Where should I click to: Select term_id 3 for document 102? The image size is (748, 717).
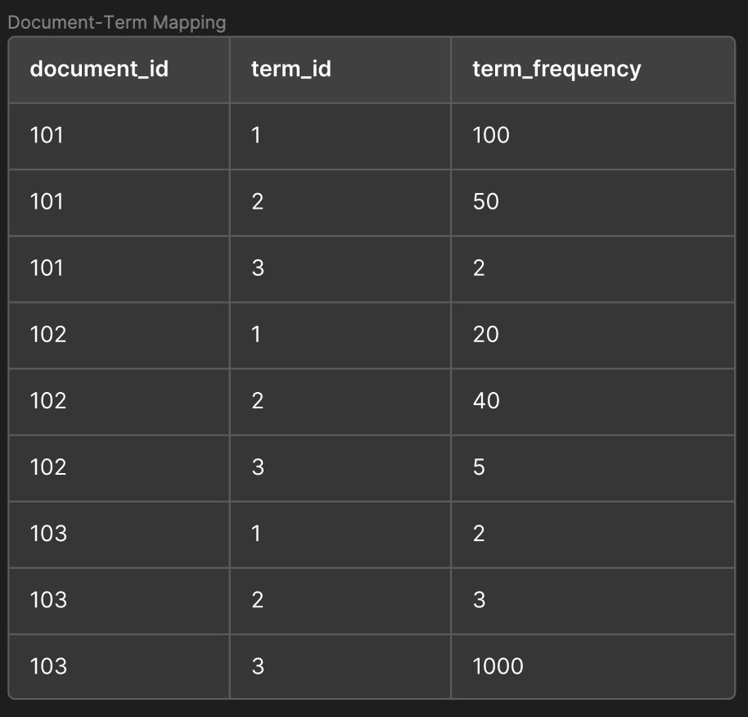pyautogui.click(x=340, y=467)
